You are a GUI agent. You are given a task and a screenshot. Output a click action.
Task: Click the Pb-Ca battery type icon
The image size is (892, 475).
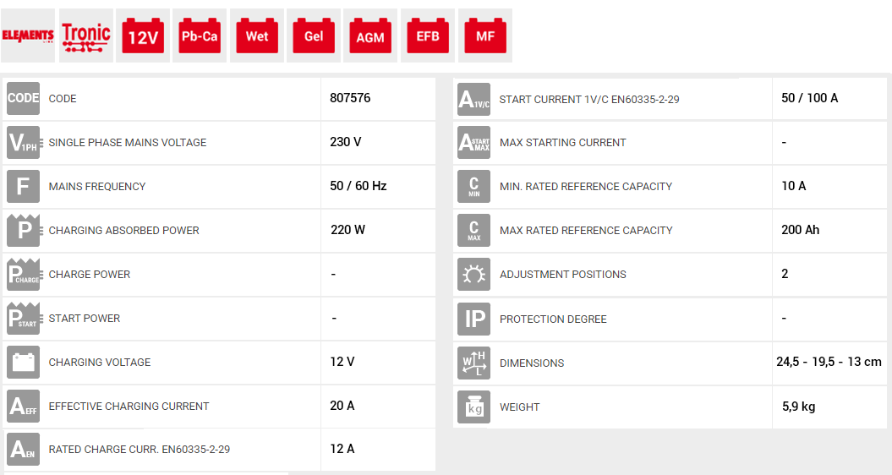coord(200,35)
